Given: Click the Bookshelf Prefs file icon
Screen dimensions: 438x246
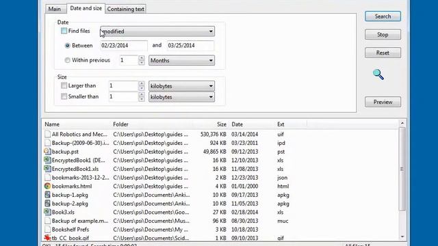Looking at the screenshot, I should pos(47,230).
